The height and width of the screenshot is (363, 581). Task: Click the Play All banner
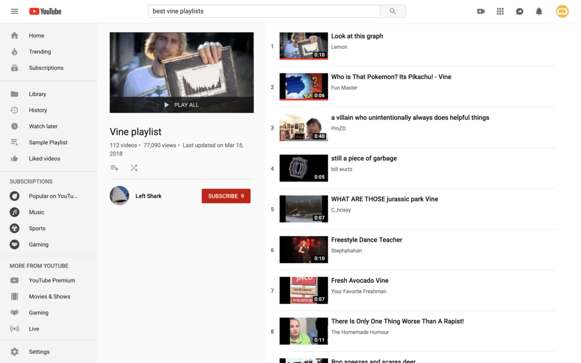click(181, 104)
